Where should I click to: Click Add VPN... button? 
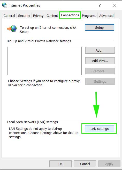tap(100, 61)
